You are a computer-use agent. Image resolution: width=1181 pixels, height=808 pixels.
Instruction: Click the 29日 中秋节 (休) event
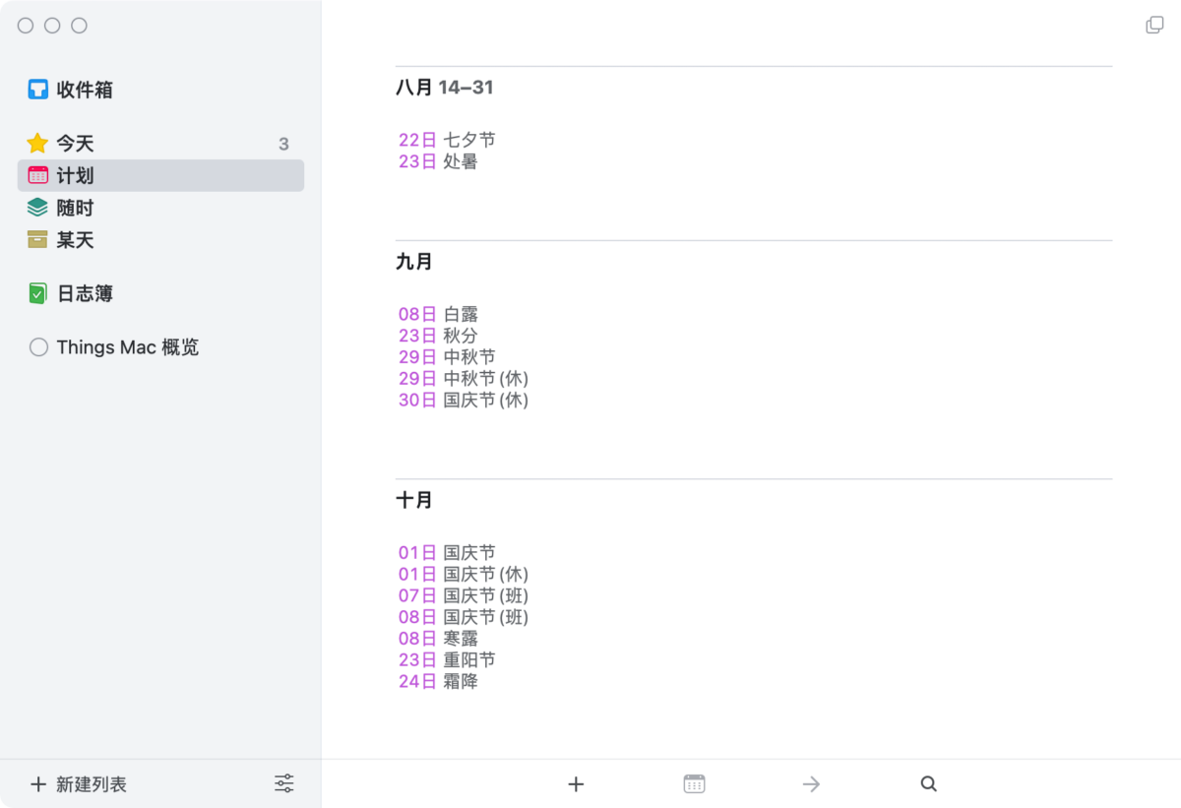(464, 378)
